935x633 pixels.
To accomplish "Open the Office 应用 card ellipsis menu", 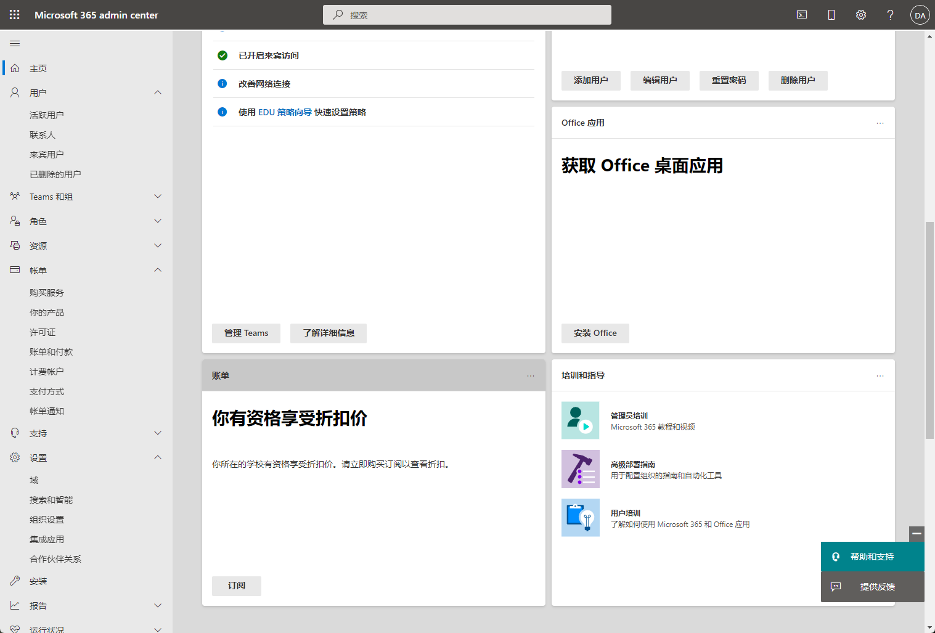I will [x=880, y=123].
